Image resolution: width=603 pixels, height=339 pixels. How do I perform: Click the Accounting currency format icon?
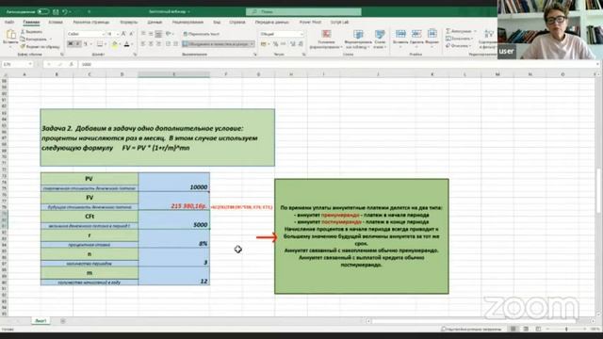[x=264, y=44]
